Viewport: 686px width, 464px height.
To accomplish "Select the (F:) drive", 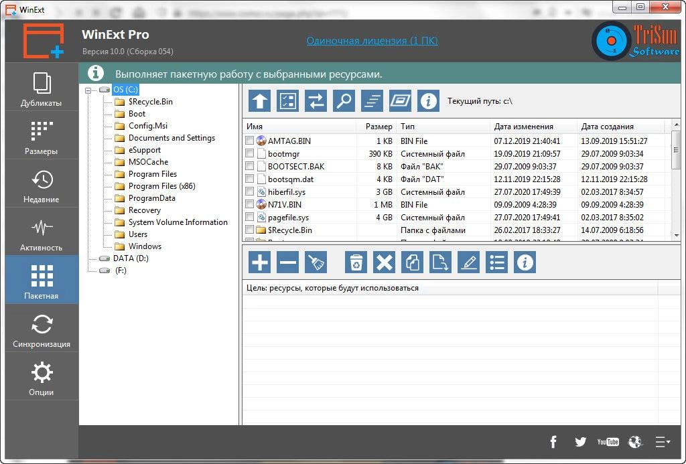I will 121,270.
